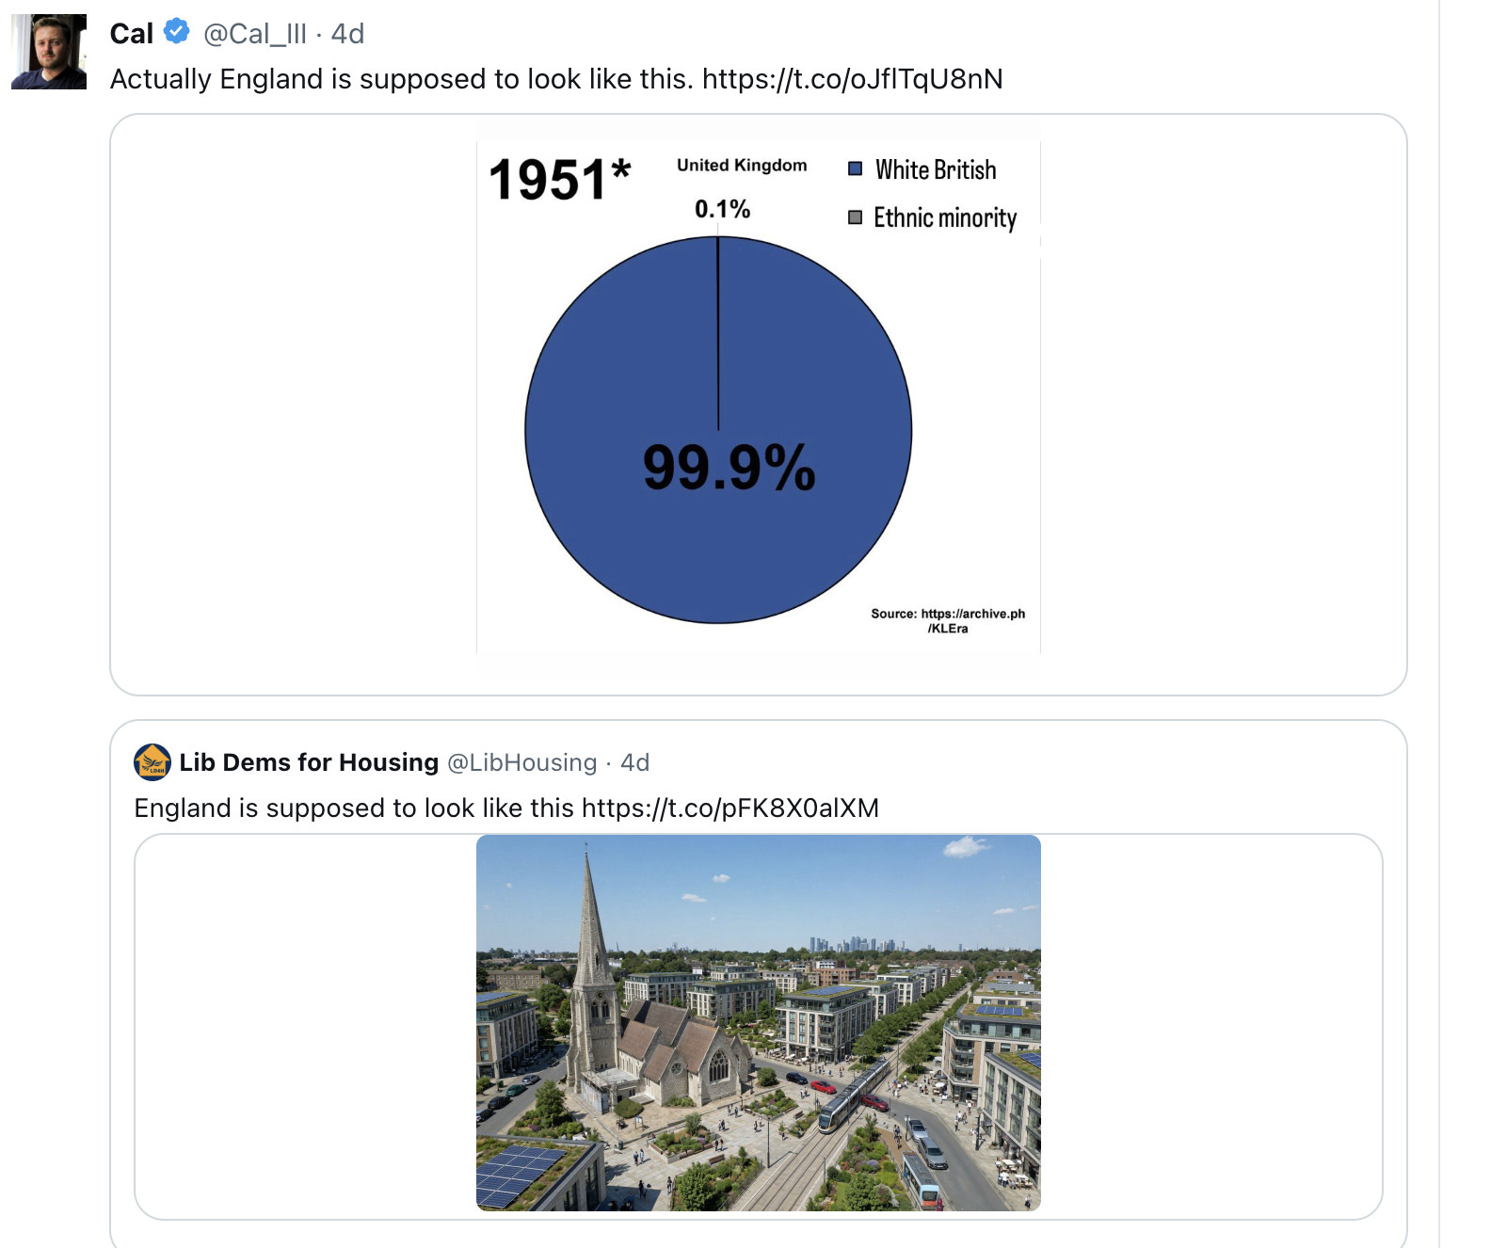
Task: Click the 1951* year label on the chart
Action: coord(560,179)
